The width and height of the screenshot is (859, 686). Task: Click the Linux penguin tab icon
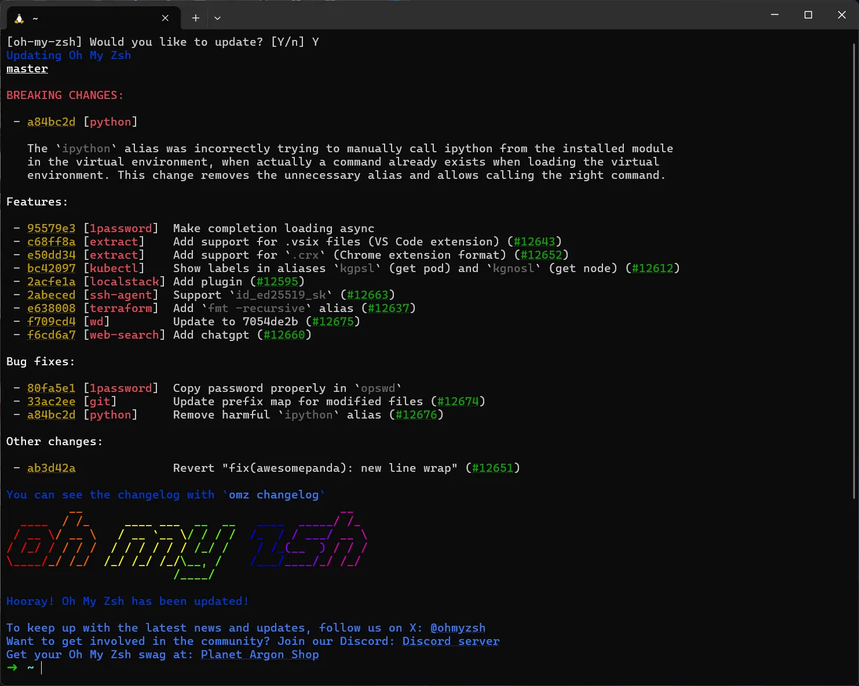pos(19,19)
